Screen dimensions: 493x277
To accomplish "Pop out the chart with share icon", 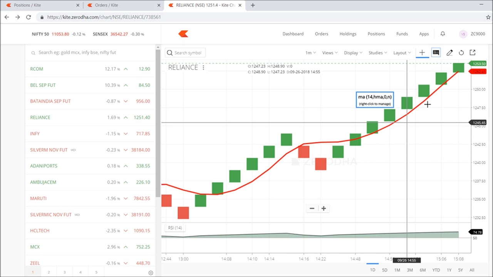I will click(473, 53).
